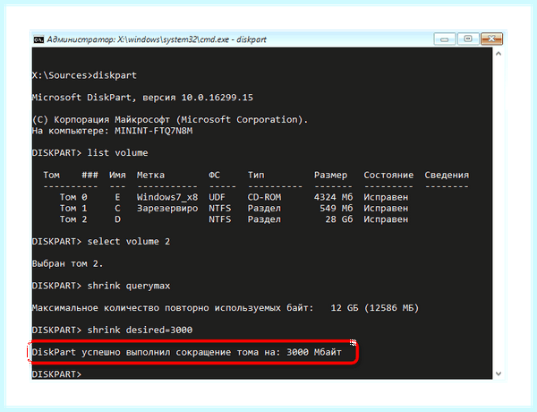
Task: Click the 'Сведения' column header
Action: coord(447,176)
